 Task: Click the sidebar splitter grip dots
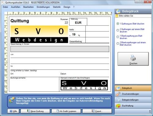(133, 84)
